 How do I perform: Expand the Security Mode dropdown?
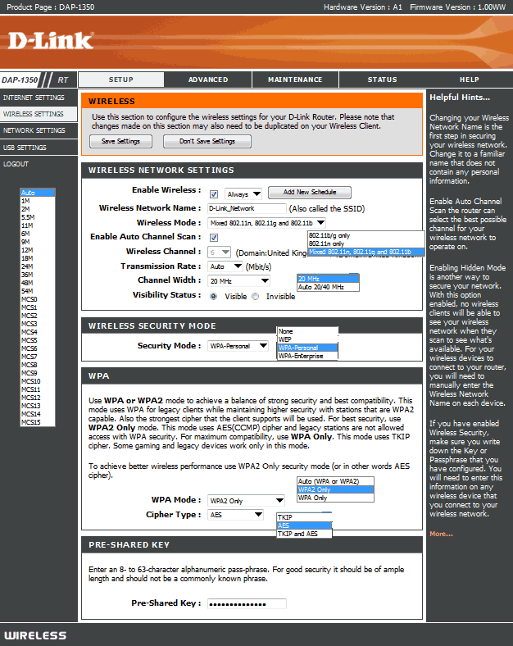[238, 346]
